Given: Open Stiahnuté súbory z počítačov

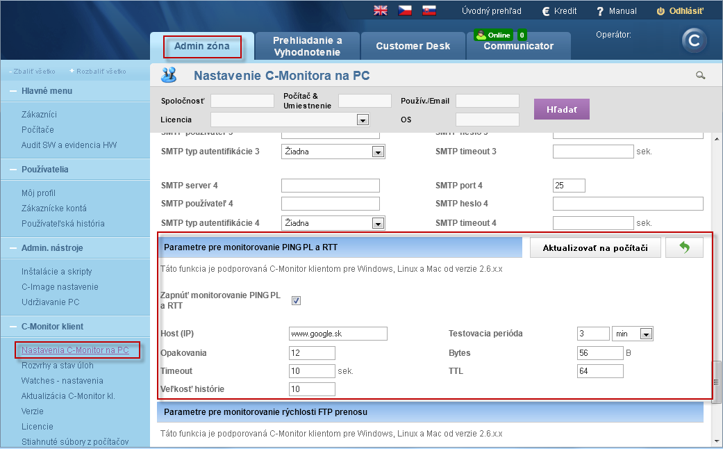Looking at the screenshot, I should point(75,441).
